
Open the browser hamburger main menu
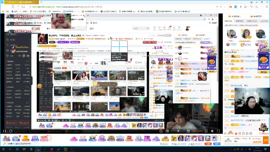267,7
